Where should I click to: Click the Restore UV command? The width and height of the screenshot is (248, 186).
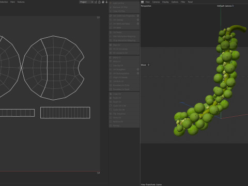[x=124, y=122]
